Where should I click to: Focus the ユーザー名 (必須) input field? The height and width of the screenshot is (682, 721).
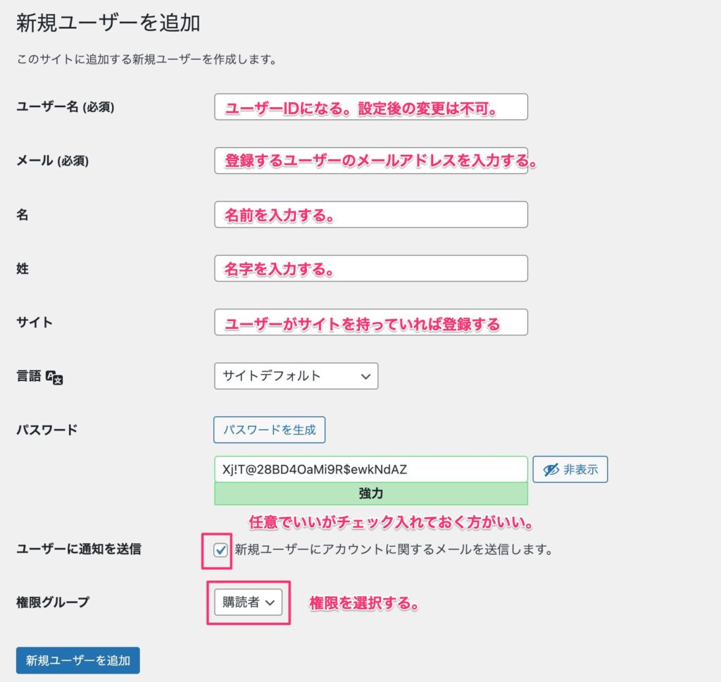coord(371,107)
